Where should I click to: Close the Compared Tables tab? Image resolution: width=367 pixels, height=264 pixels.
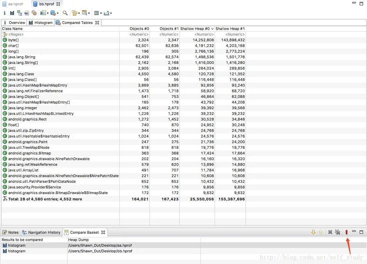(97, 23)
